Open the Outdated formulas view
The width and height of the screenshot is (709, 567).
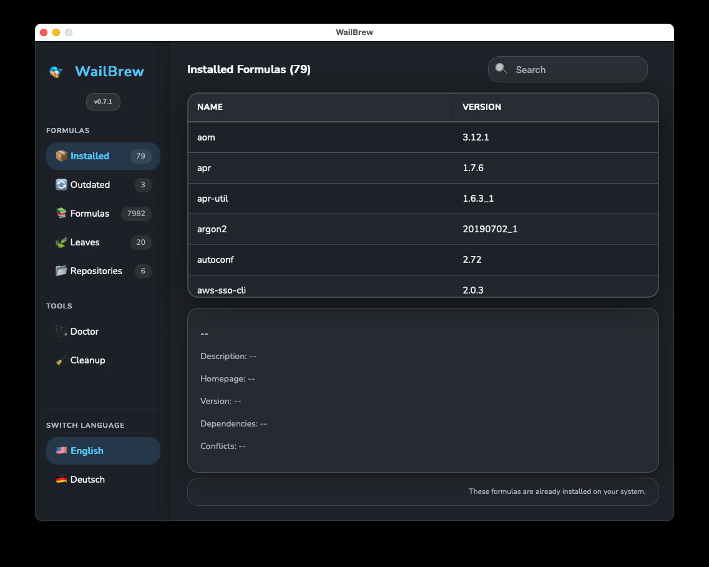(x=103, y=185)
